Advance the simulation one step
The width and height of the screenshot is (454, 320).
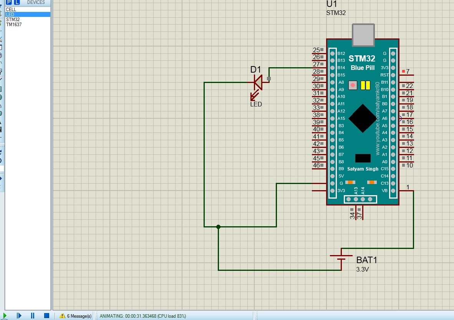click(19, 316)
